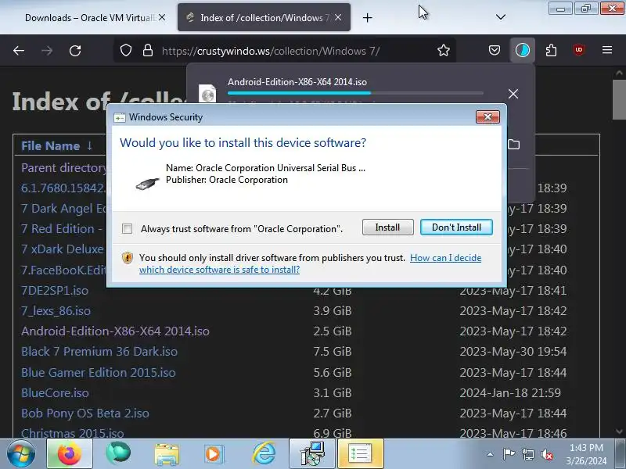
Task: Click the browser Back arrow
Action: click(19, 51)
